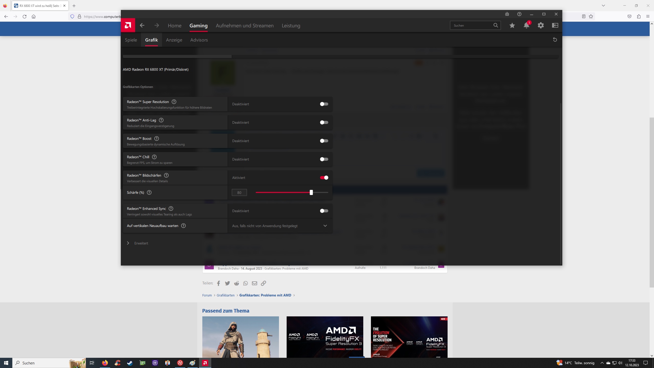Show help for Radeon Chill
This screenshot has height=368, width=654.
(x=154, y=157)
